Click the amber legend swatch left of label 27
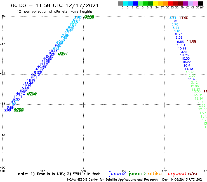 coord(161,3)
